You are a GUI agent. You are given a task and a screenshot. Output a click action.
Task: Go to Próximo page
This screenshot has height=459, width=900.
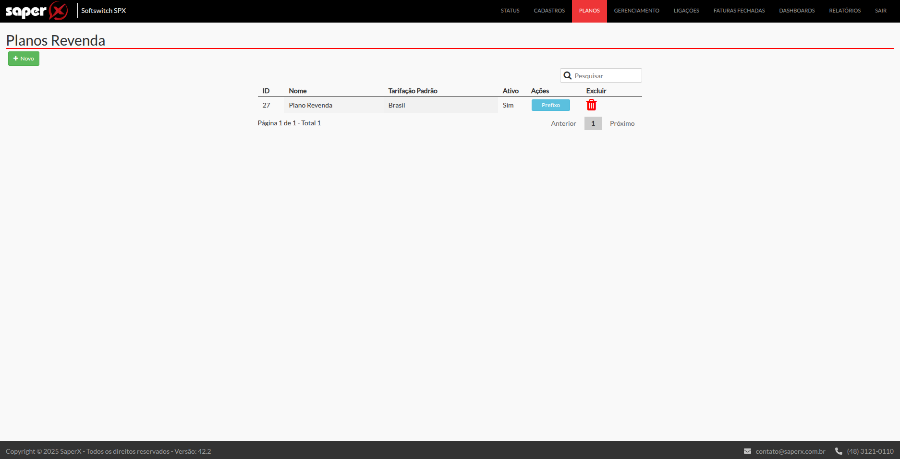coord(622,123)
